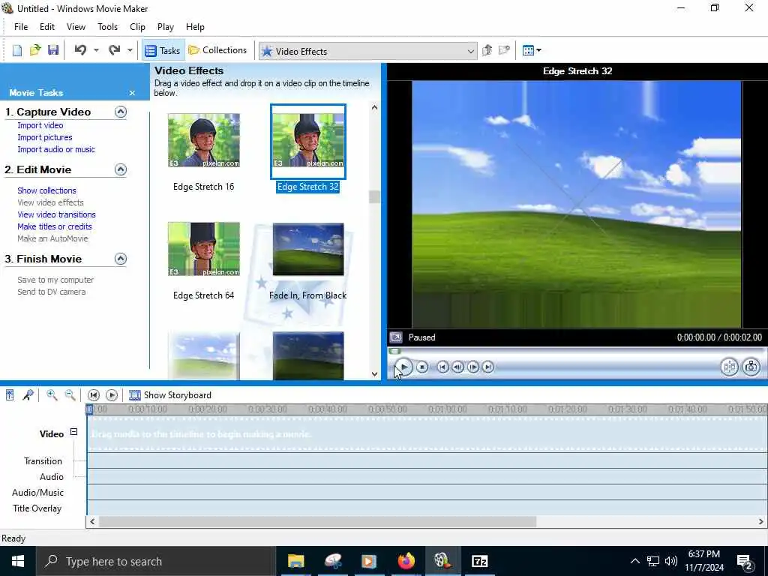The width and height of the screenshot is (768, 576).
Task: Click effects list scroll down arrow
Action: coord(375,374)
